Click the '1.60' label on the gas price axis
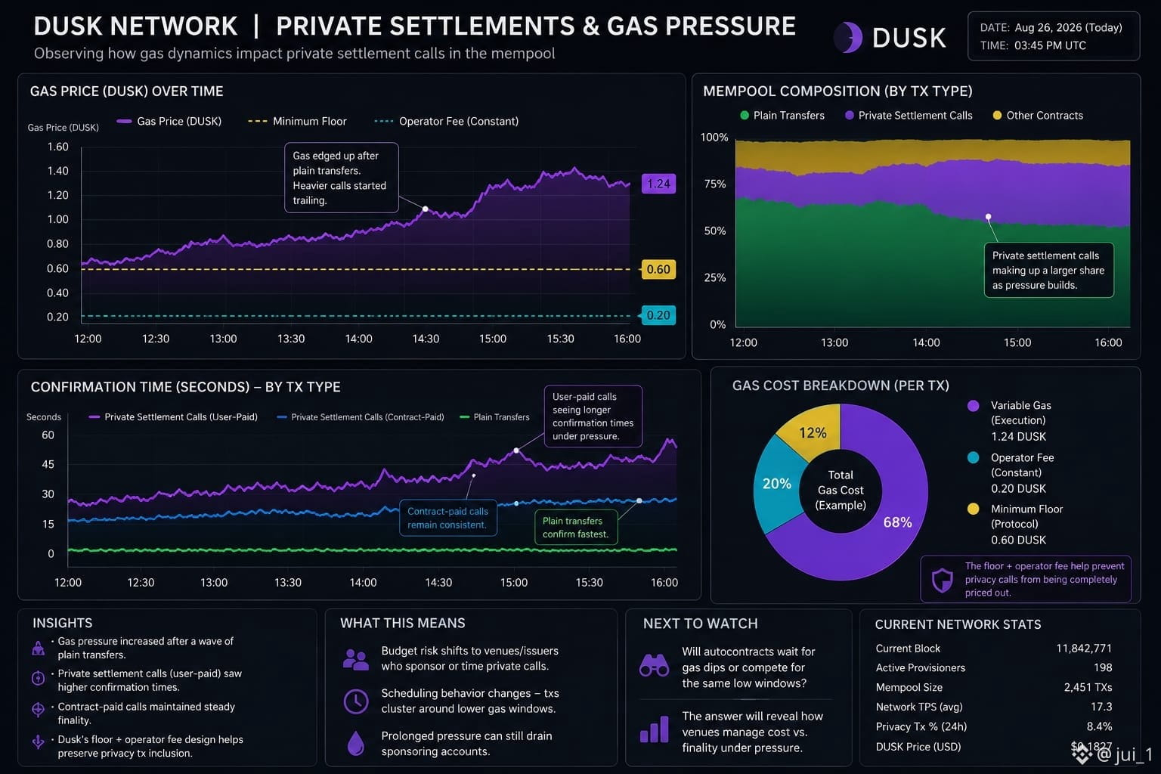 point(57,147)
